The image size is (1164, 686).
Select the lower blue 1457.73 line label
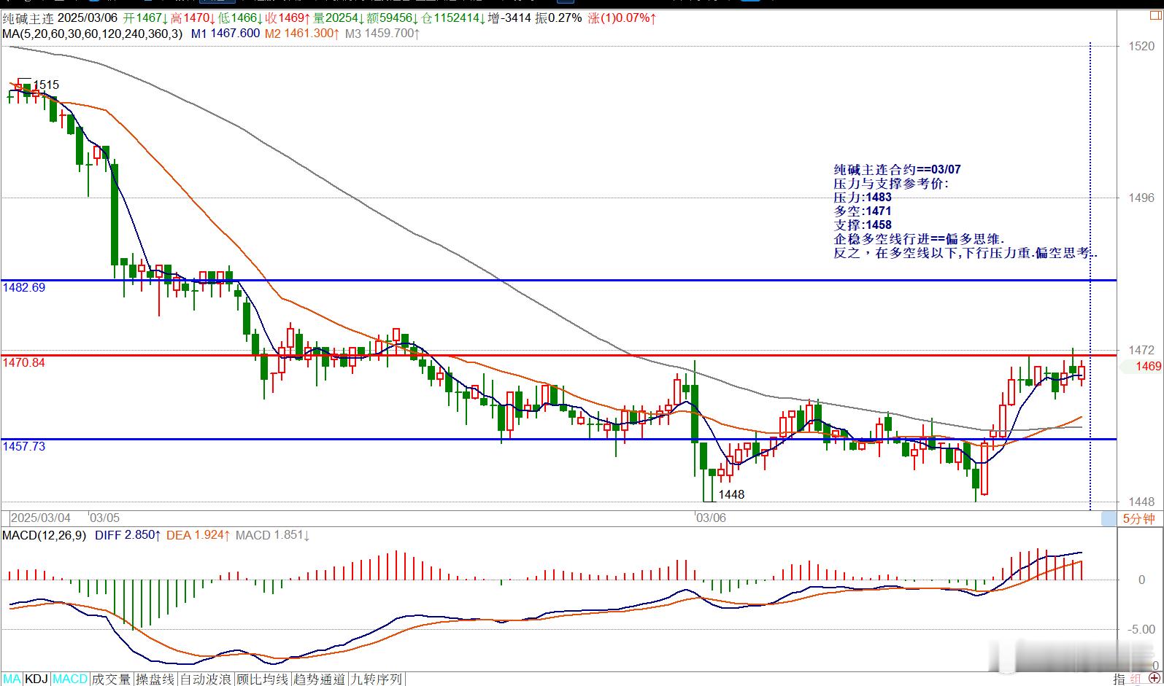[x=23, y=446]
